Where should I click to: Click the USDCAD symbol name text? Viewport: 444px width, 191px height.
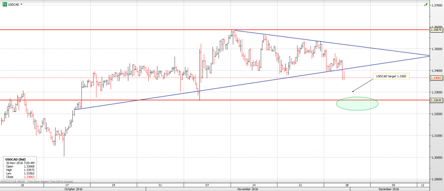[x=13, y=4]
